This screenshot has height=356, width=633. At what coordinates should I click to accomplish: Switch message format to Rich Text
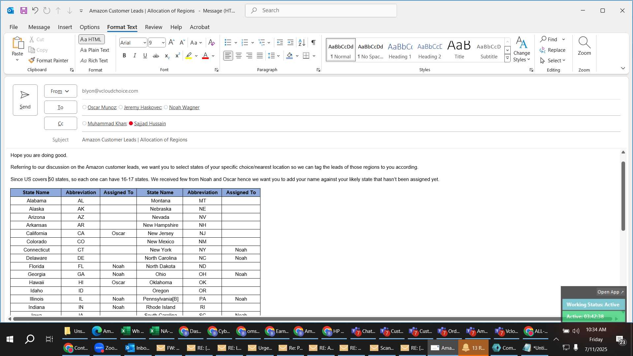tap(94, 61)
